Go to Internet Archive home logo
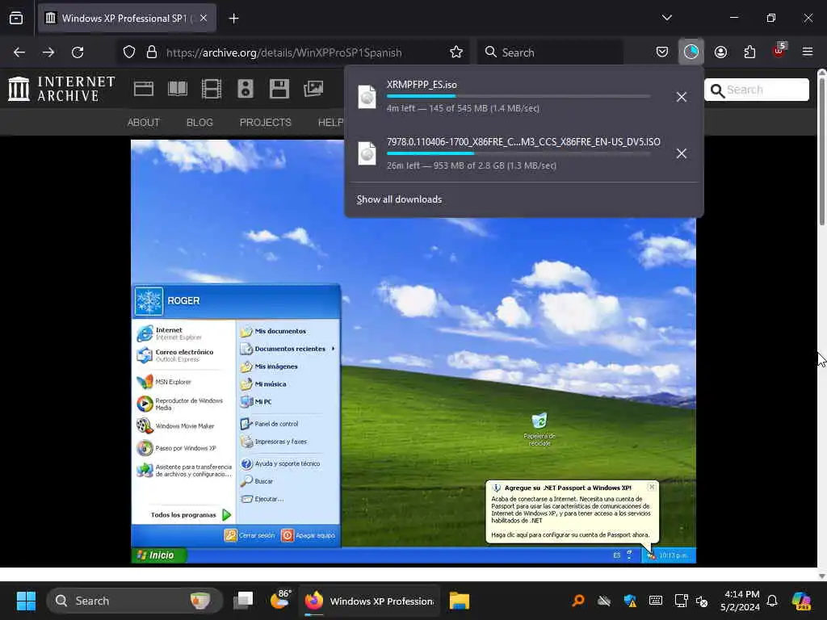 pyautogui.click(x=61, y=89)
